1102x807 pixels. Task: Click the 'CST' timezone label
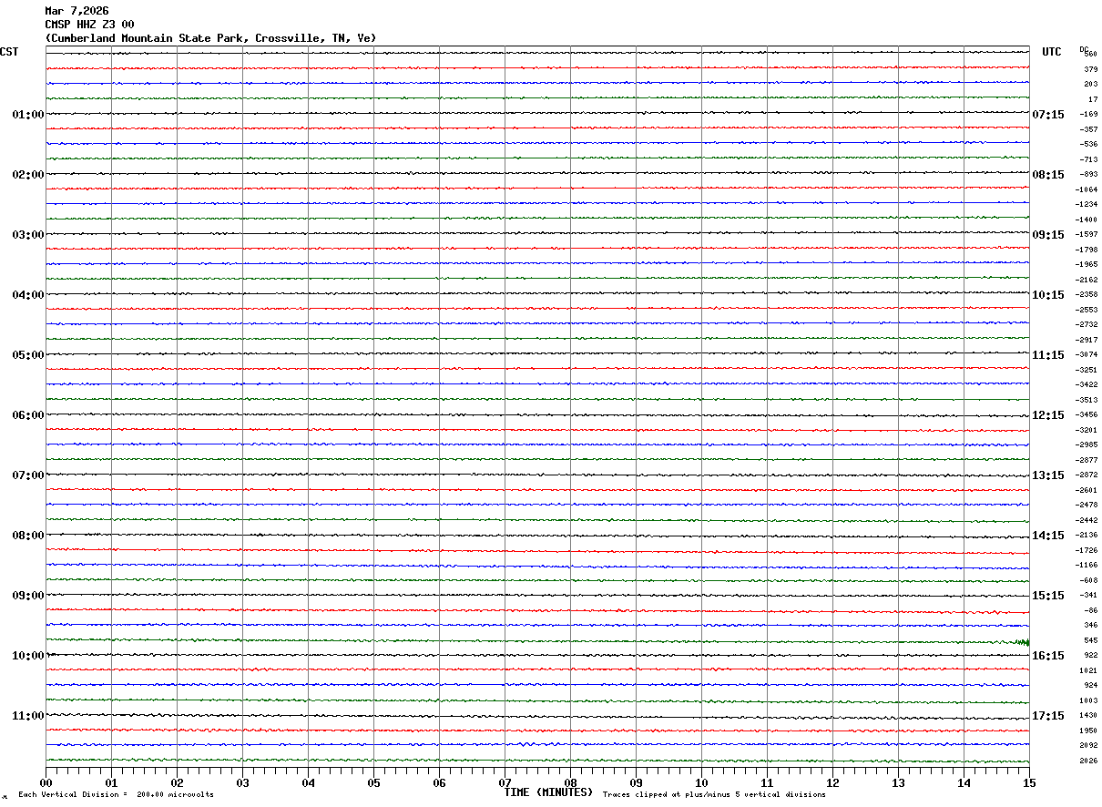(x=9, y=52)
